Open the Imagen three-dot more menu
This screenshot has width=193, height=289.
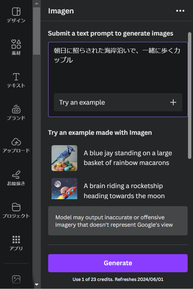(x=180, y=11)
